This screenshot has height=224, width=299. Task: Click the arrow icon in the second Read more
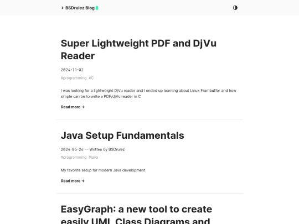click(83, 181)
